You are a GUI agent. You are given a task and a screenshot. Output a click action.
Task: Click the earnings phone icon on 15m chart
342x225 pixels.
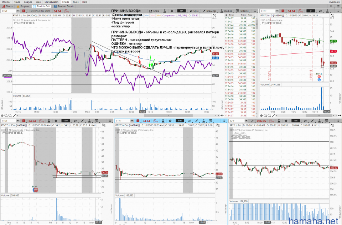[x=35, y=190]
